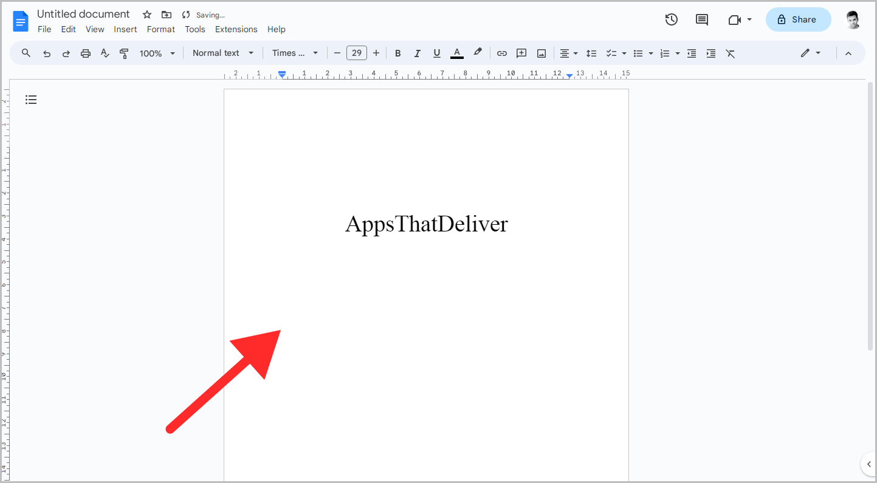Open the text color picker
The width and height of the screenshot is (877, 483).
coord(456,53)
